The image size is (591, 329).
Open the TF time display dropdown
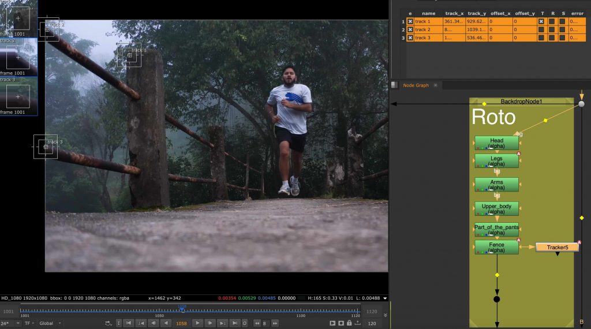(28, 323)
